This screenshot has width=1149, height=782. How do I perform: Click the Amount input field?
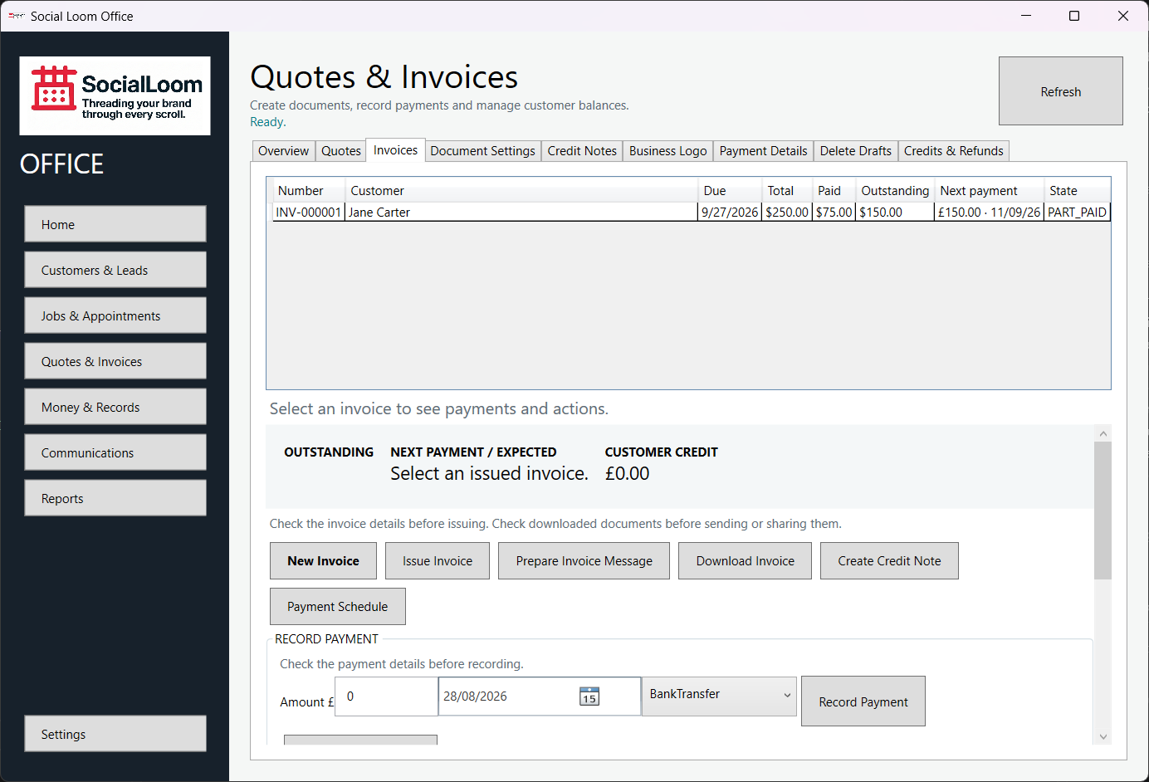pyautogui.click(x=386, y=696)
